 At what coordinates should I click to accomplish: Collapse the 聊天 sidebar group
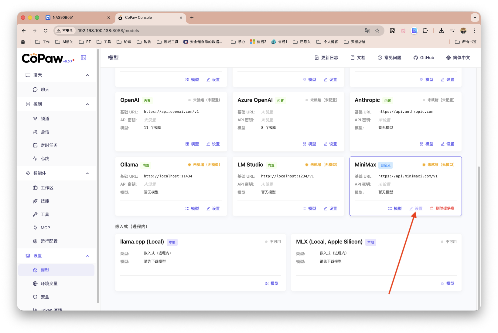click(87, 75)
